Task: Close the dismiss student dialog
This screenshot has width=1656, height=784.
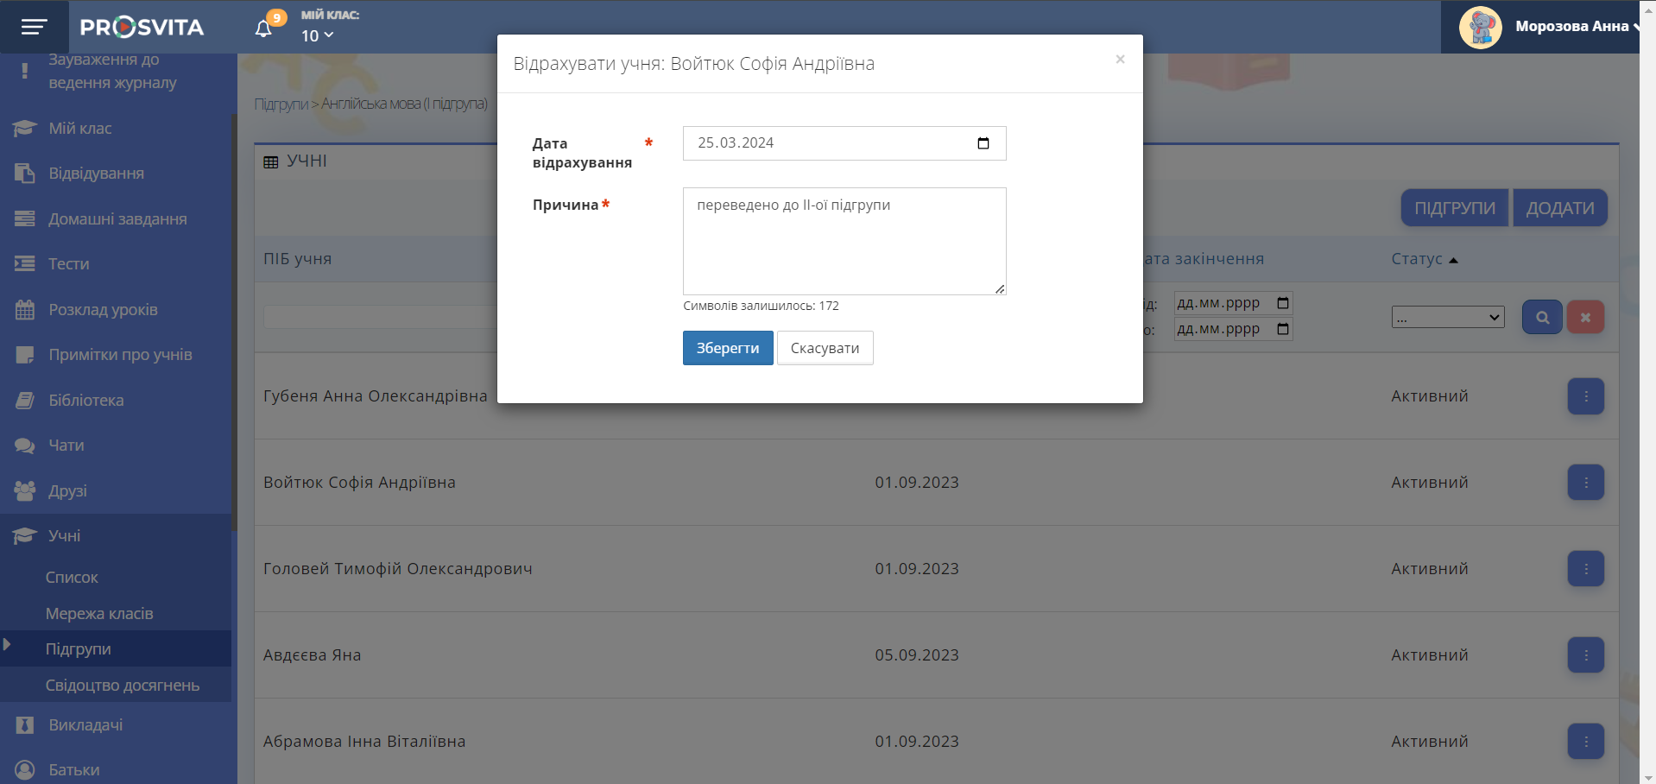Action: point(1120,60)
